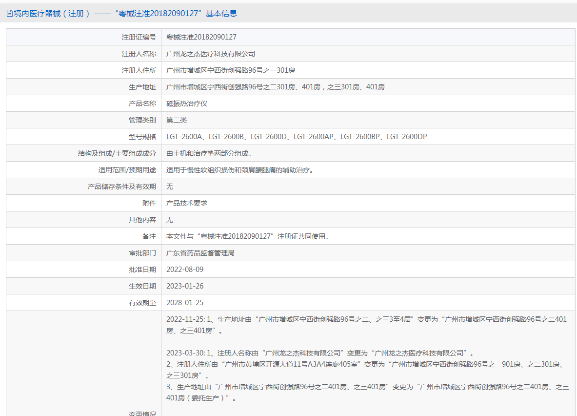Click the text 由主机和治疗垫两部分组成。
577x416 pixels.
209,153
